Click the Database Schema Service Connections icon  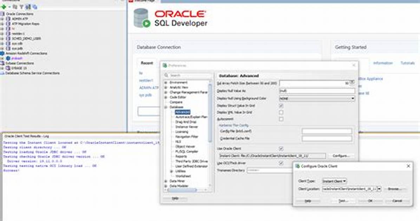[2, 73]
